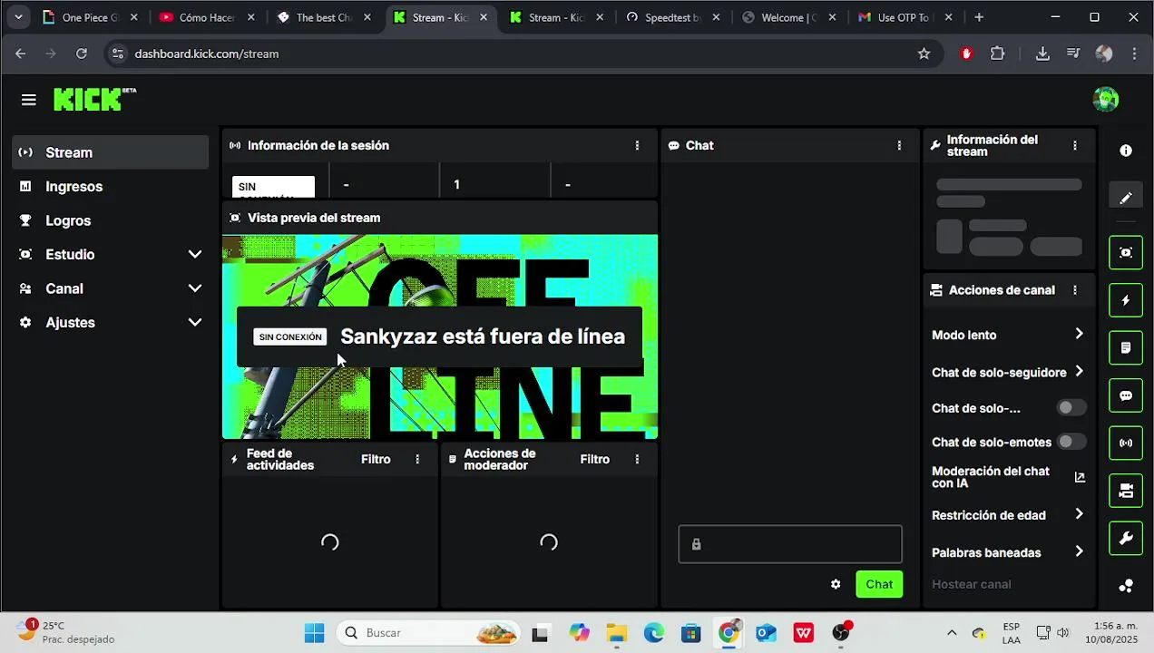
Task: Open Acciones de moderador three-dot menu
Action: coord(637,459)
